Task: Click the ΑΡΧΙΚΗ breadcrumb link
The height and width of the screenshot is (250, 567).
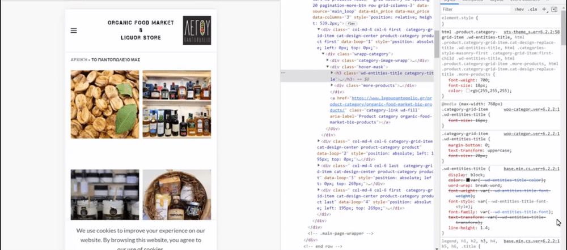Action: coord(79,60)
